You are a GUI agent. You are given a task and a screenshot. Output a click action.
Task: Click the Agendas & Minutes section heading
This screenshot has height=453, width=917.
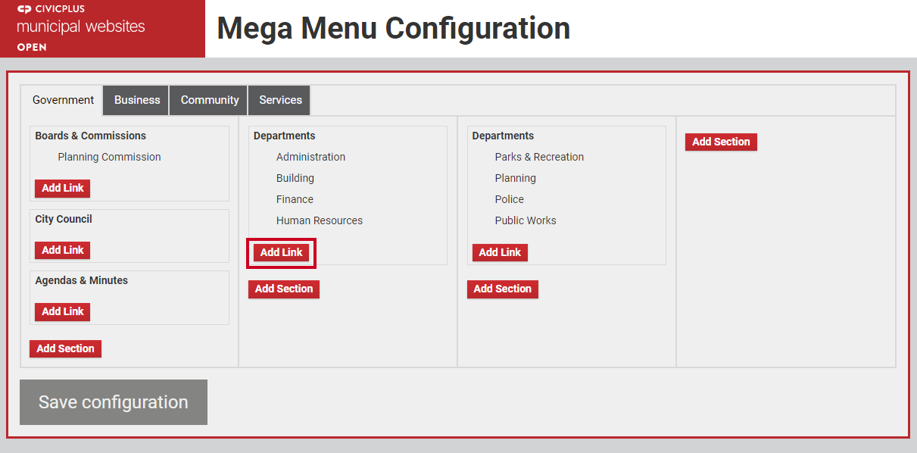click(82, 280)
